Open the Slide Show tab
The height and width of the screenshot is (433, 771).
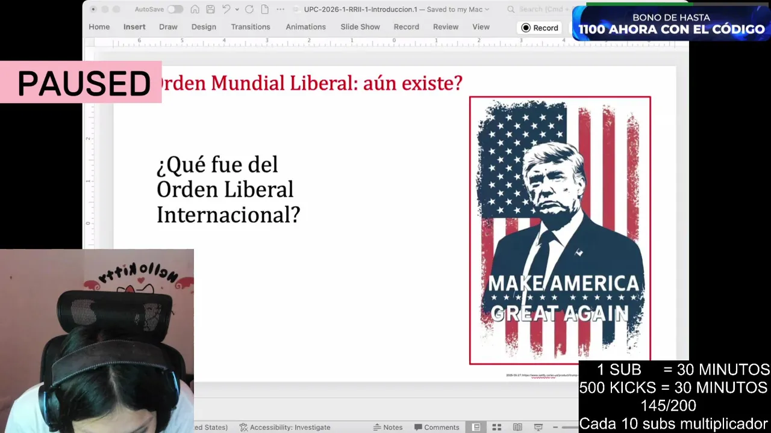click(360, 27)
